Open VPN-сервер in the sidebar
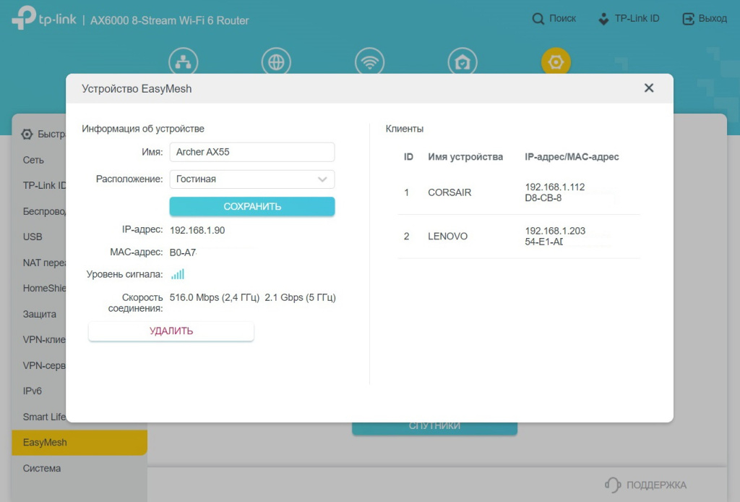 (x=44, y=365)
